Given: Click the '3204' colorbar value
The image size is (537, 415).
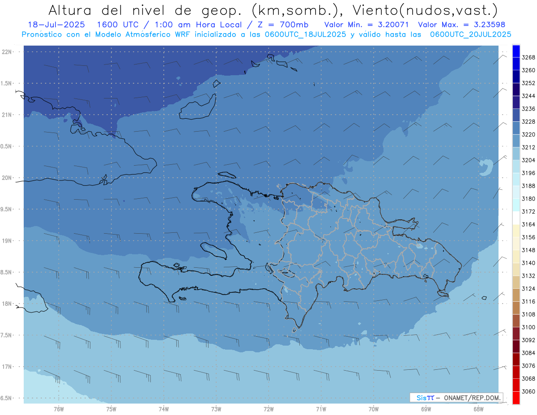Looking at the screenshot, I should (x=528, y=160).
